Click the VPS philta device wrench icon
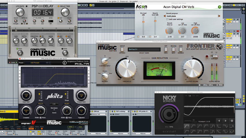 [x=137, y=111]
